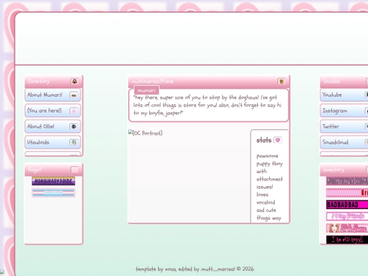Click the I am still angry blinkie
The width and height of the screenshot is (368, 276).
coord(347,240)
